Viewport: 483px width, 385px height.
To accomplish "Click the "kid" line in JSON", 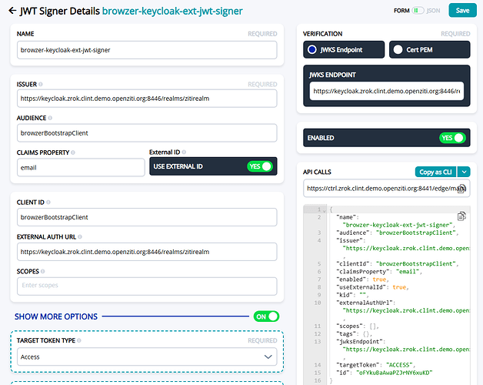I will (352, 295).
